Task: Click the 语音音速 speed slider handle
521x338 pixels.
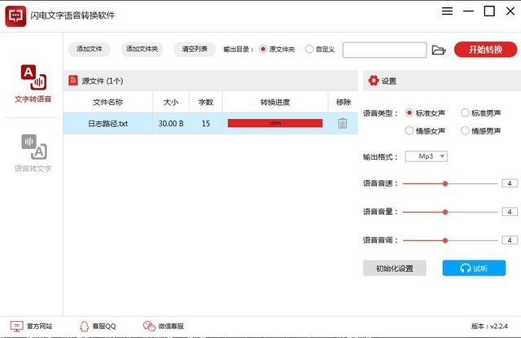Action: 445,183
